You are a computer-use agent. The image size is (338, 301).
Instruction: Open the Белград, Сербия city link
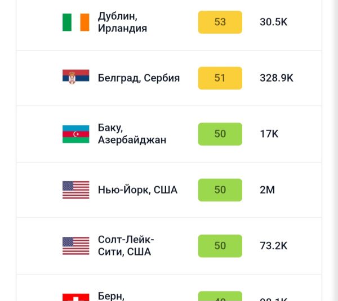pyautogui.click(x=139, y=78)
